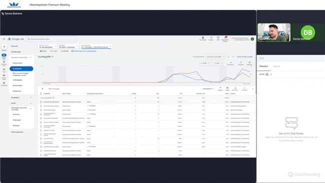
Task: Open the Tools icon in left rail
Action: 4,69
